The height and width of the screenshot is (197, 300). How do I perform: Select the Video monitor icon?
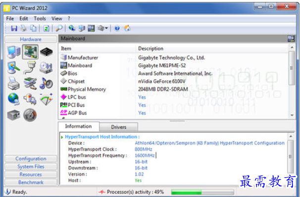click(x=13, y=68)
